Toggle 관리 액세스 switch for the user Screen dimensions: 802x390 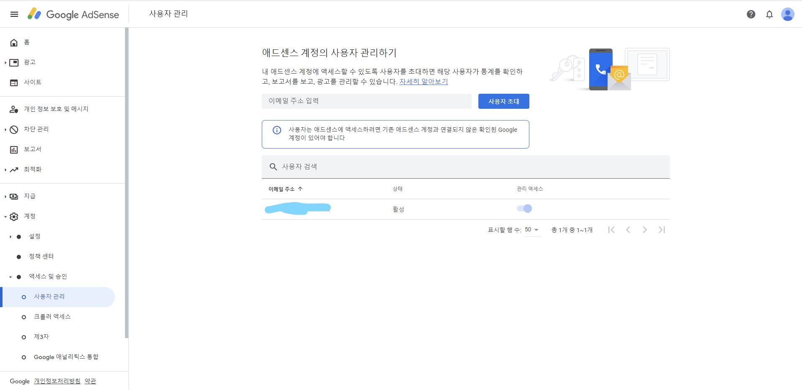click(x=524, y=208)
